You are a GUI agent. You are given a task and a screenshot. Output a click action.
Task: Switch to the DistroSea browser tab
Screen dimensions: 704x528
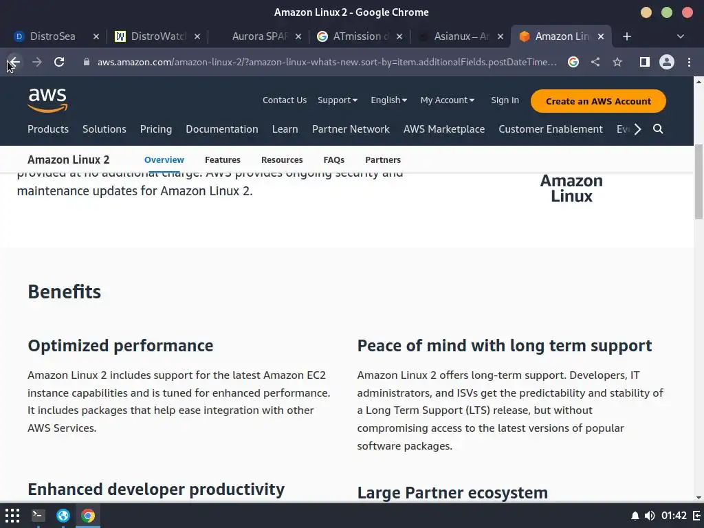52,36
